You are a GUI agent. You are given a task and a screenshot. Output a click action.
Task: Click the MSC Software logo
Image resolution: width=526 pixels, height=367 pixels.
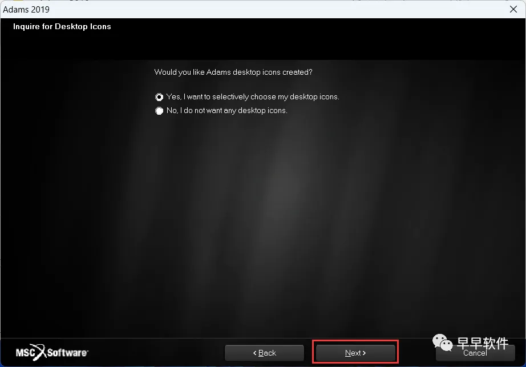pyautogui.click(x=52, y=352)
